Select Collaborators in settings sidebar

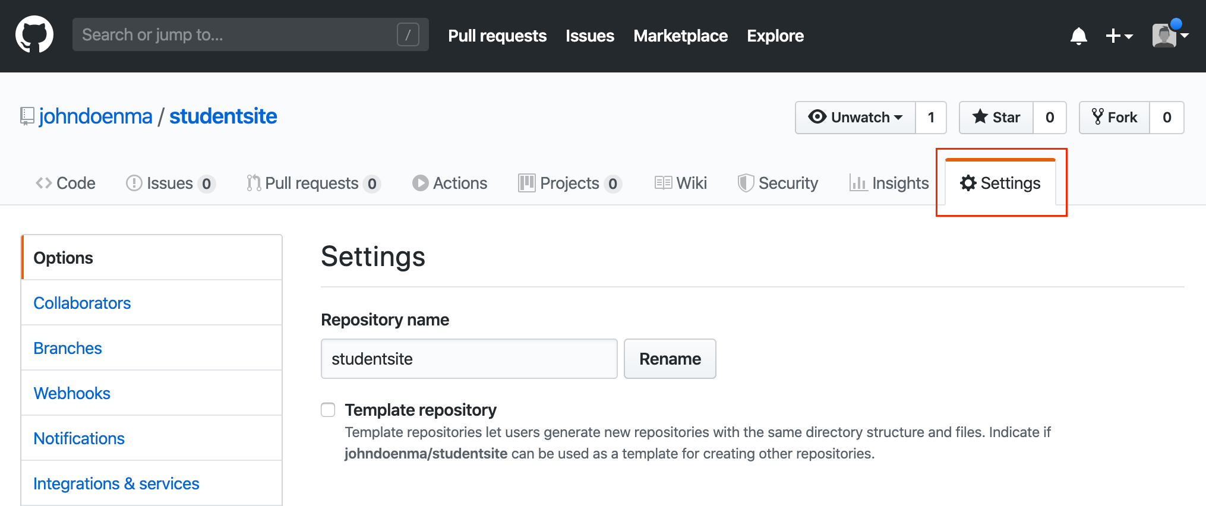click(82, 303)
